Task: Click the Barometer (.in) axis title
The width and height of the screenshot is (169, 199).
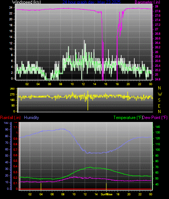Action: pyautogui.click(x=147, y=2)
